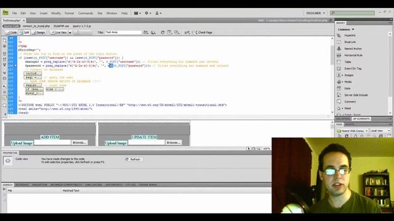Switch to Split view
394x221 pixels.
(x=25, y=33)
